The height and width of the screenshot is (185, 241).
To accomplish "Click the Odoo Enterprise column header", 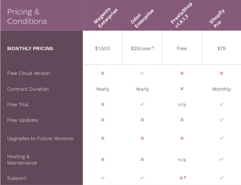I will point(142,18).
